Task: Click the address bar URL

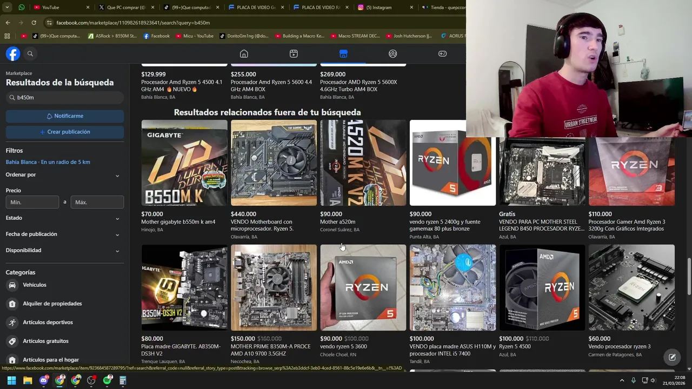Action: point(133,23)
